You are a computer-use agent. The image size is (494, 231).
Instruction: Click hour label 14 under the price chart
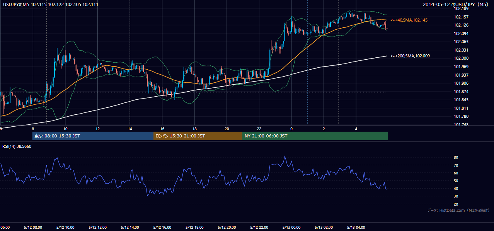pyautogui.click(x=130, y=129)
